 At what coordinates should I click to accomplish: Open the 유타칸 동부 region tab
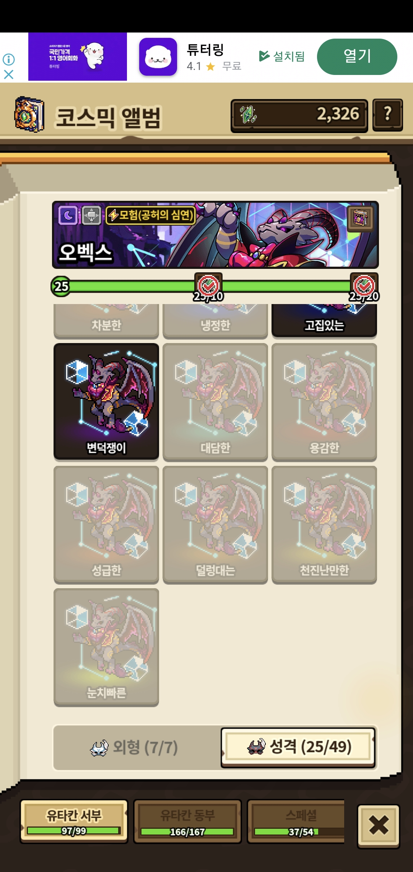[187, 821]
